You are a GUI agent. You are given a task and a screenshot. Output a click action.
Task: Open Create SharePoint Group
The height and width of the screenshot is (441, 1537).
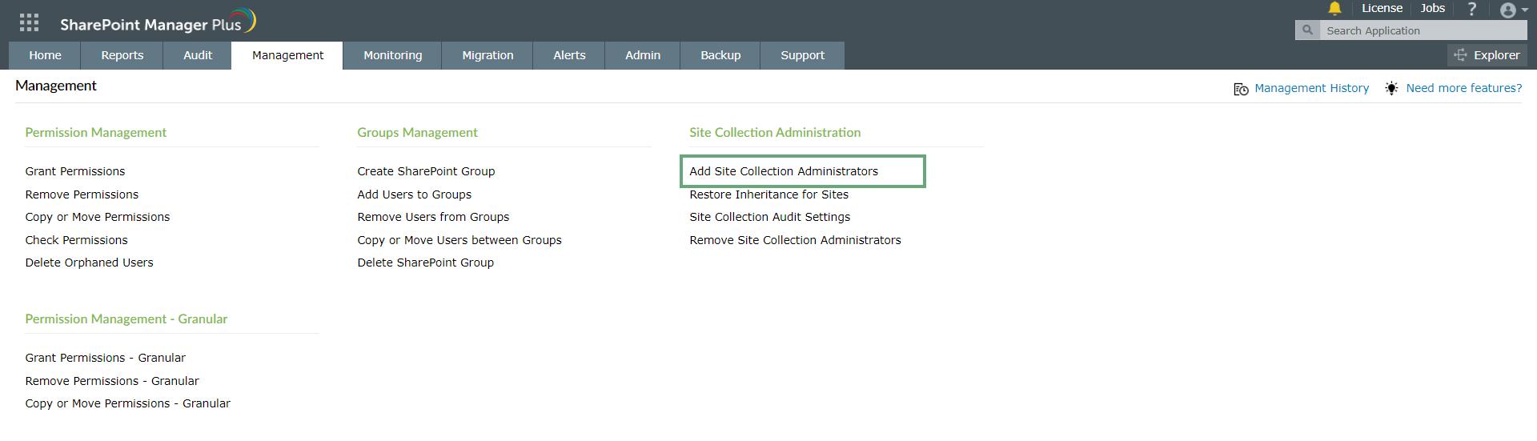[426, 171]
